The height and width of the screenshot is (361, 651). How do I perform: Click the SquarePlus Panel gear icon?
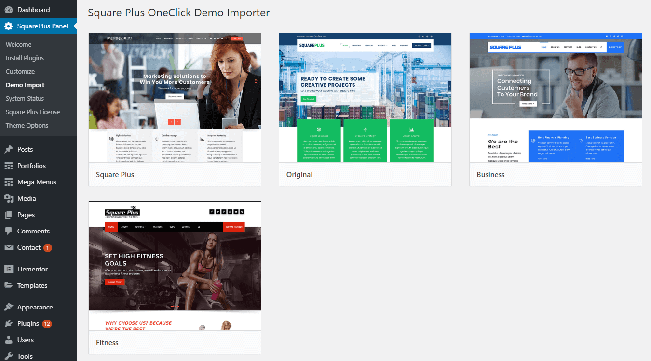[x=9, y=26]
